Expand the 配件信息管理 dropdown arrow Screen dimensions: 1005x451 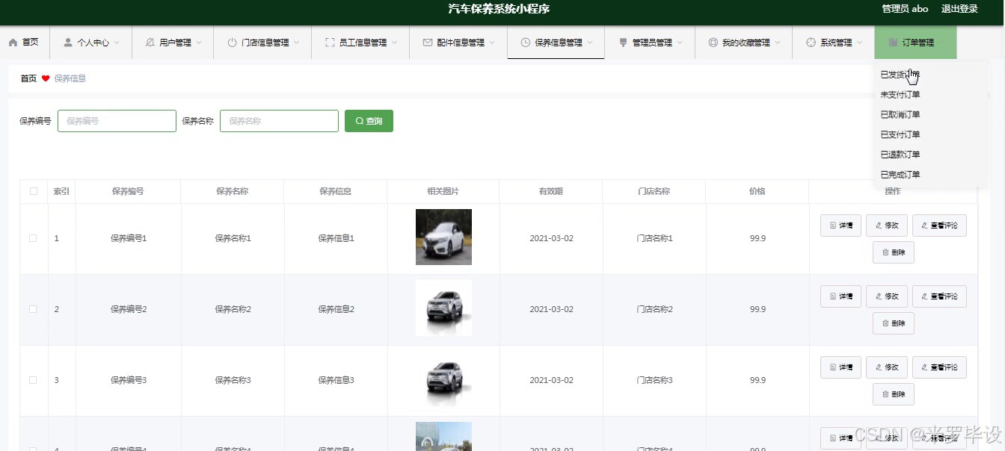tap(492, 43)
